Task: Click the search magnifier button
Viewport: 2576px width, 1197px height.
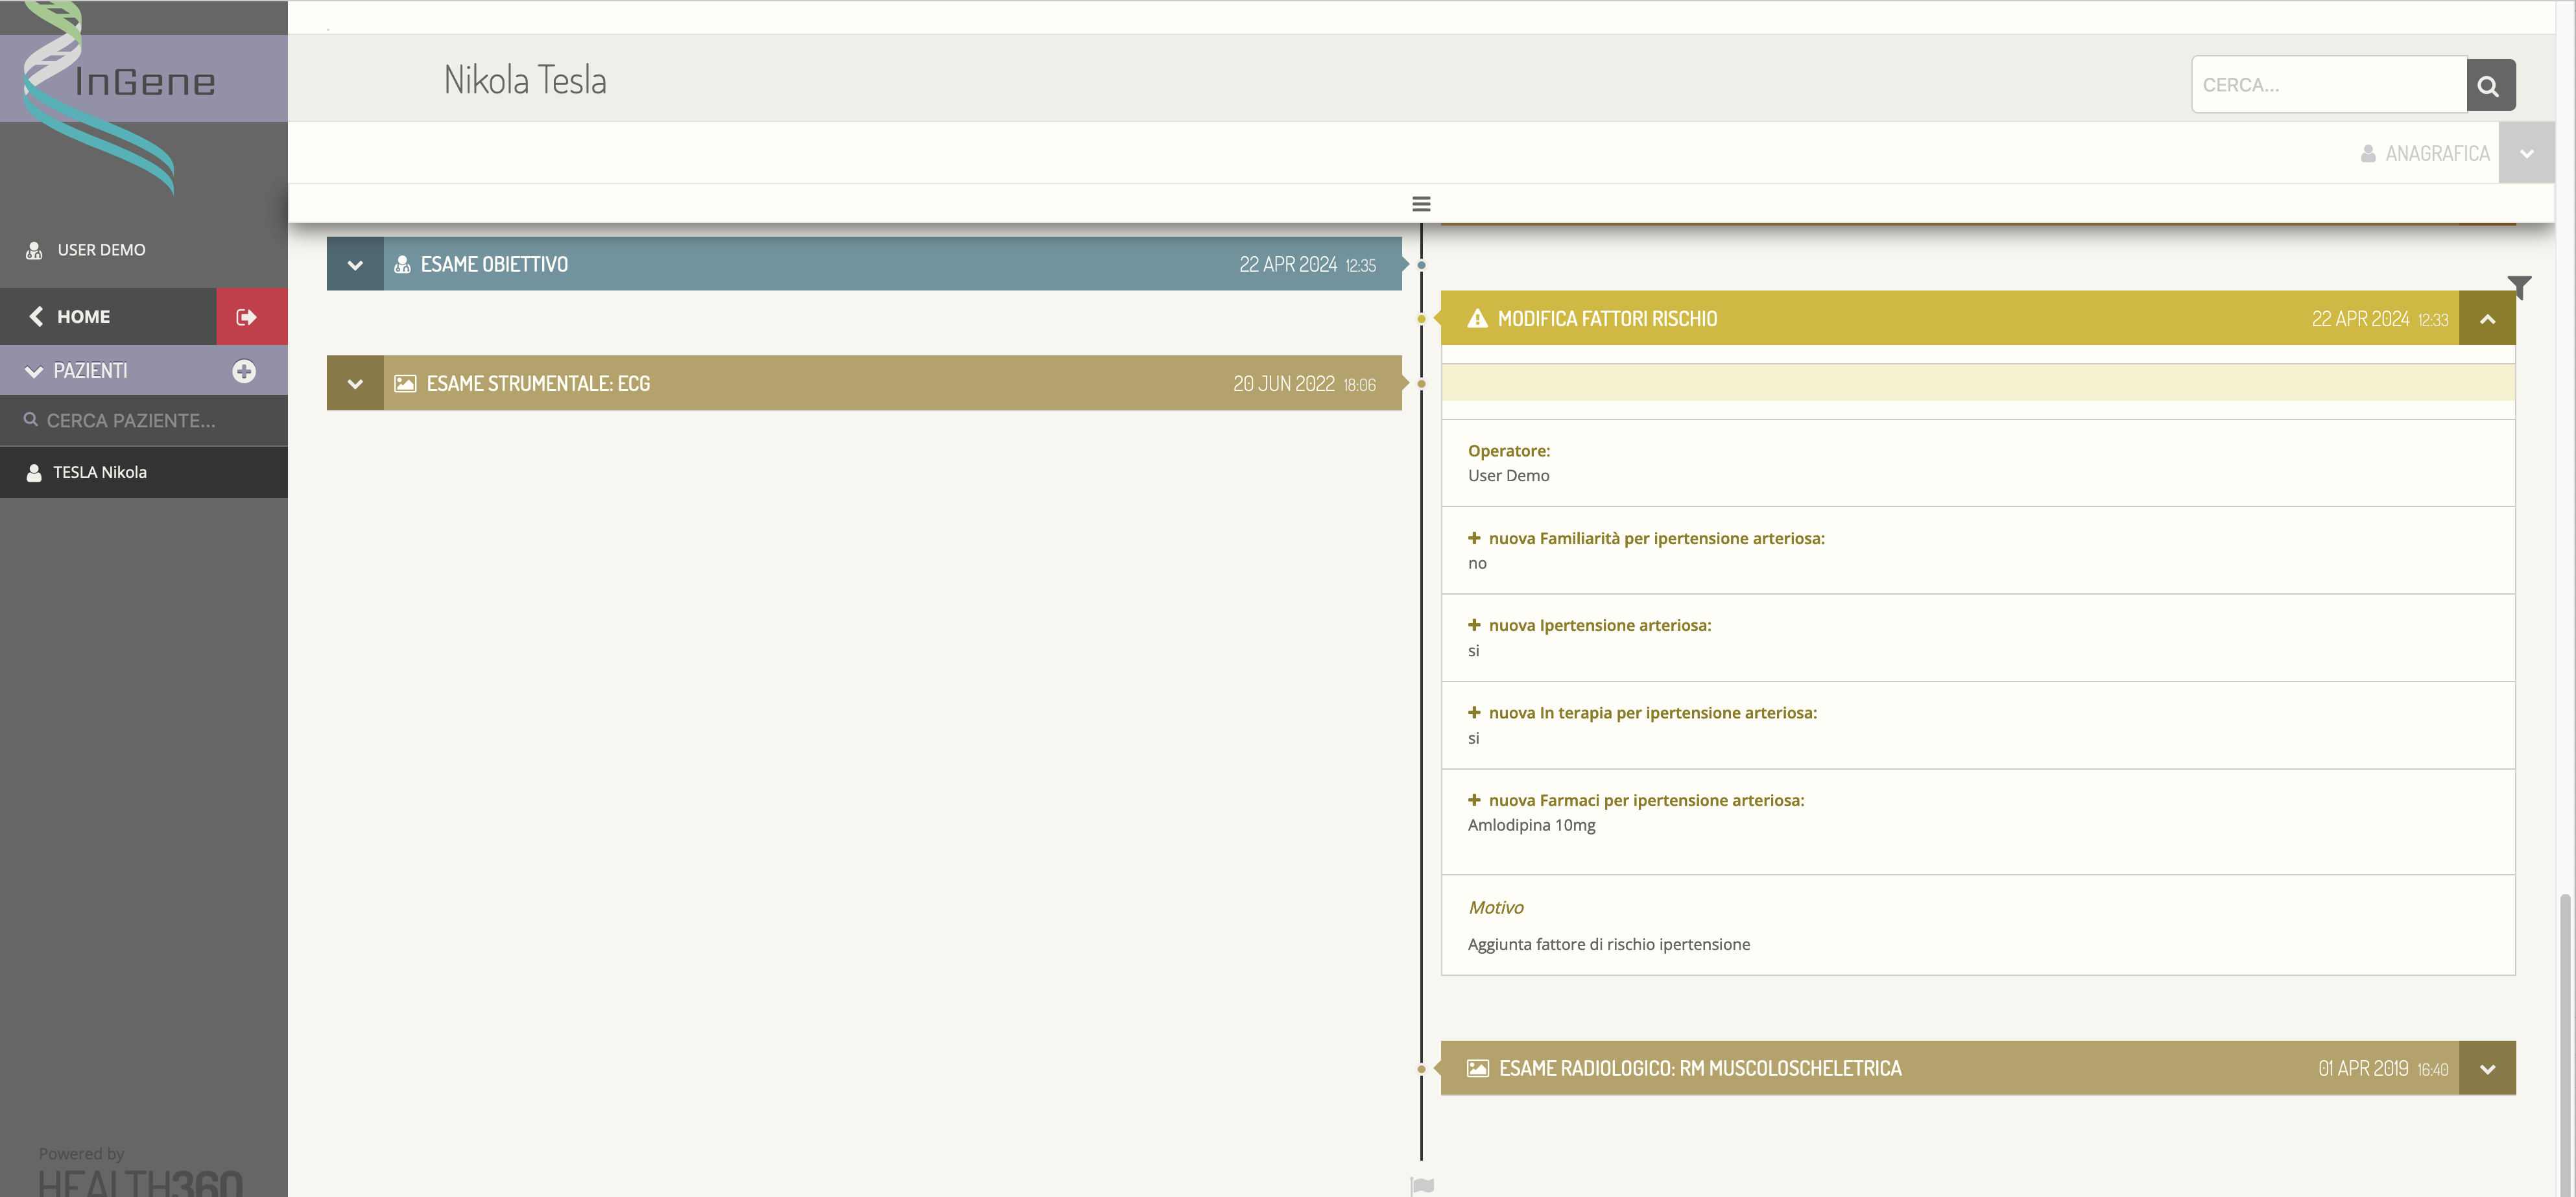Action: click(x=2489, y=86)
